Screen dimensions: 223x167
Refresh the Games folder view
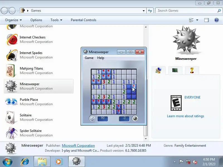tap(150, 11)
